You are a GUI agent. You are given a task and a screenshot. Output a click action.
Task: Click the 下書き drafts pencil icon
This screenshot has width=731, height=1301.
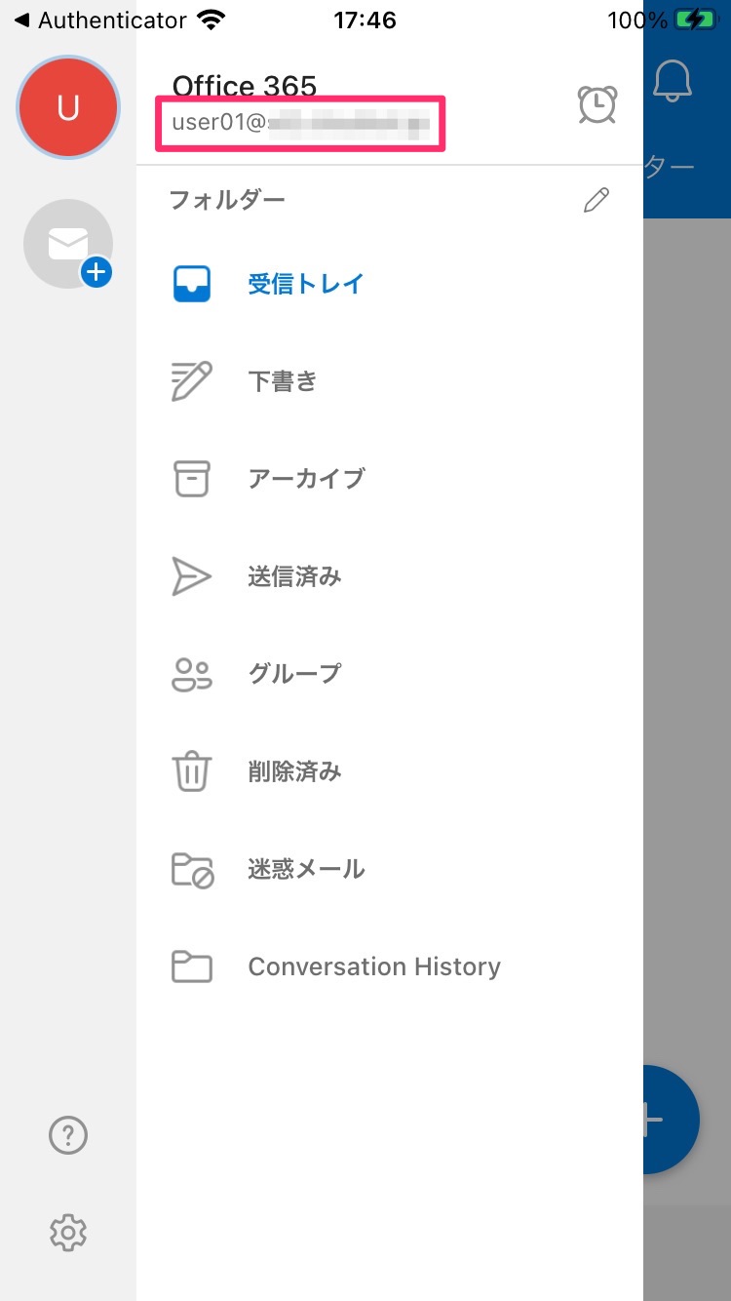pos(192,381)
